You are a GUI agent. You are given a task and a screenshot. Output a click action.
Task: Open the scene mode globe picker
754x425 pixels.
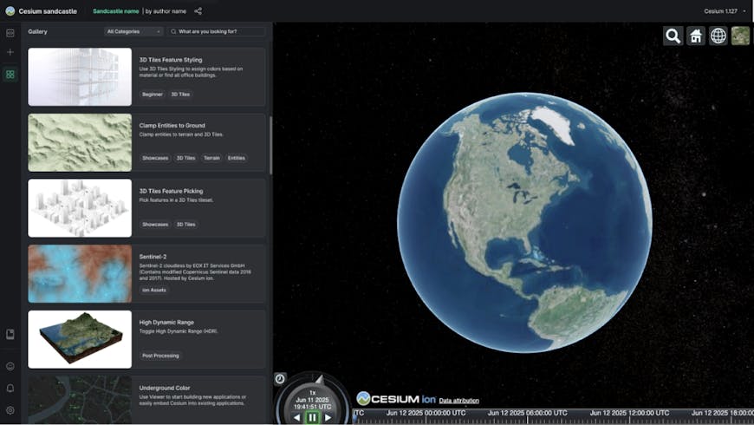coord(718,36)
